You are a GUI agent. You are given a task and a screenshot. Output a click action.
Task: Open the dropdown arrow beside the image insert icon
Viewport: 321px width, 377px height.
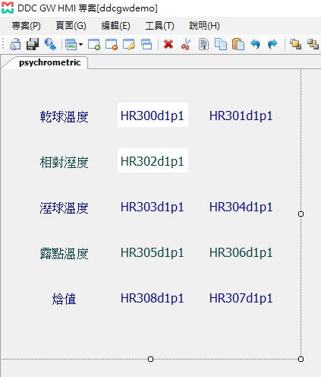pos(80,45)
